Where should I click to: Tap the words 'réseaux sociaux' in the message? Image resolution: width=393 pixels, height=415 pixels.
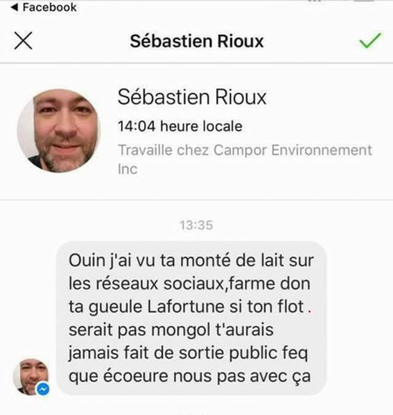tap(160, 284)
